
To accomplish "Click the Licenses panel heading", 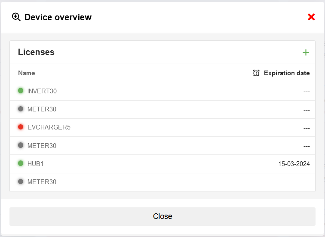I will click(x=36, y=52).
